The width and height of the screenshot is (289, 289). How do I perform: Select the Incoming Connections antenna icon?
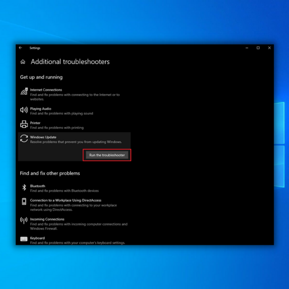(24, 220)
